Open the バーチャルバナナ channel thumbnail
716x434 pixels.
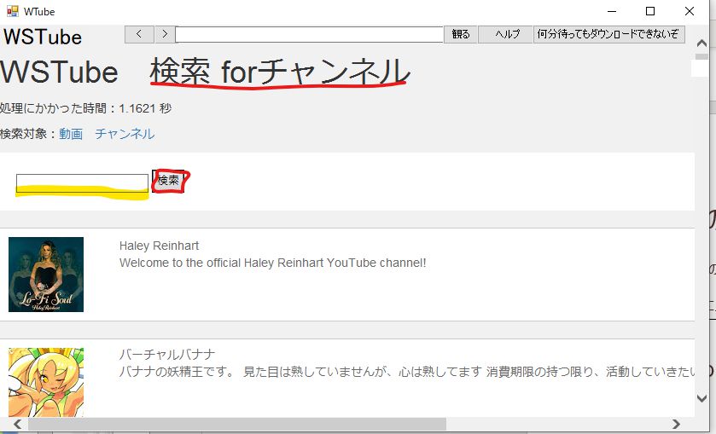tap(46, 382)
